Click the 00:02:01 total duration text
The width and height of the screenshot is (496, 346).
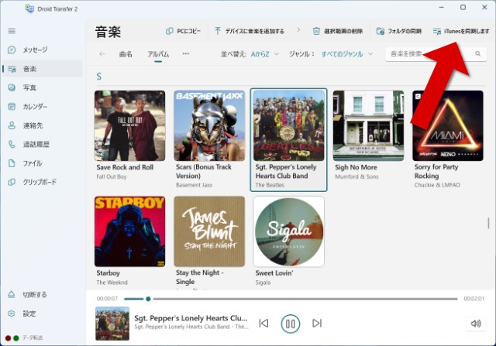[x=474, y=299]
